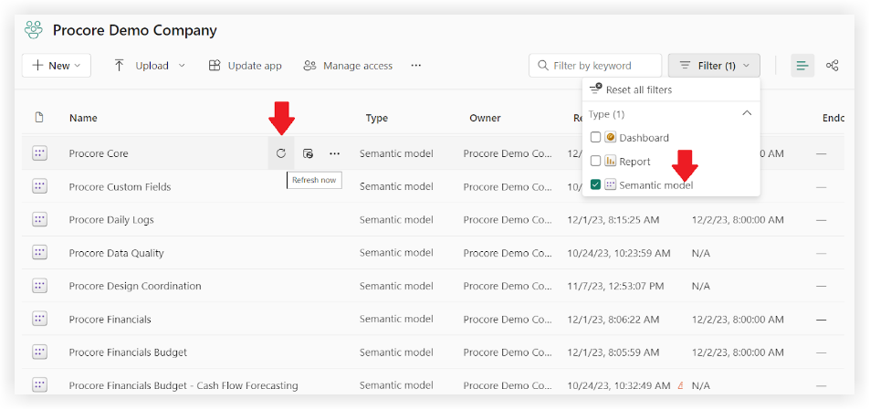The height and width of the screenshot is (410, 870).
Task: Open Procore Custom Fields semantic model
Action: click(120, 186)
